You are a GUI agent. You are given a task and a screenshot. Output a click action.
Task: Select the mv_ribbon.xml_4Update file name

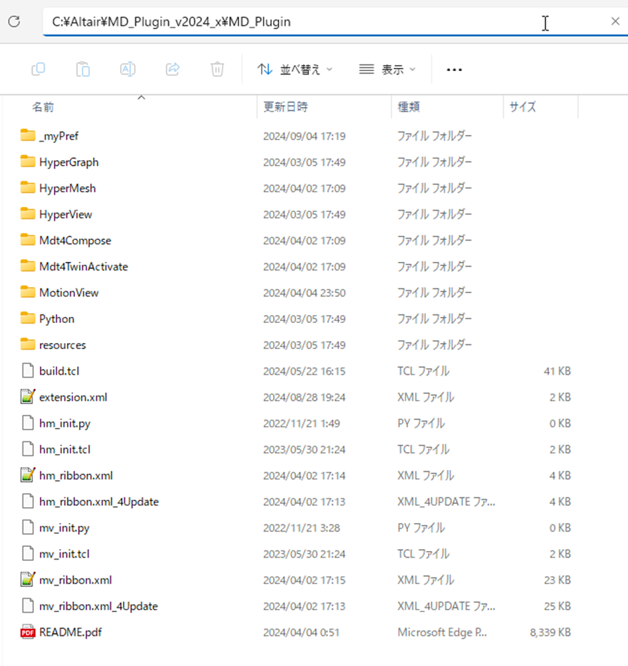coord(98,606)
